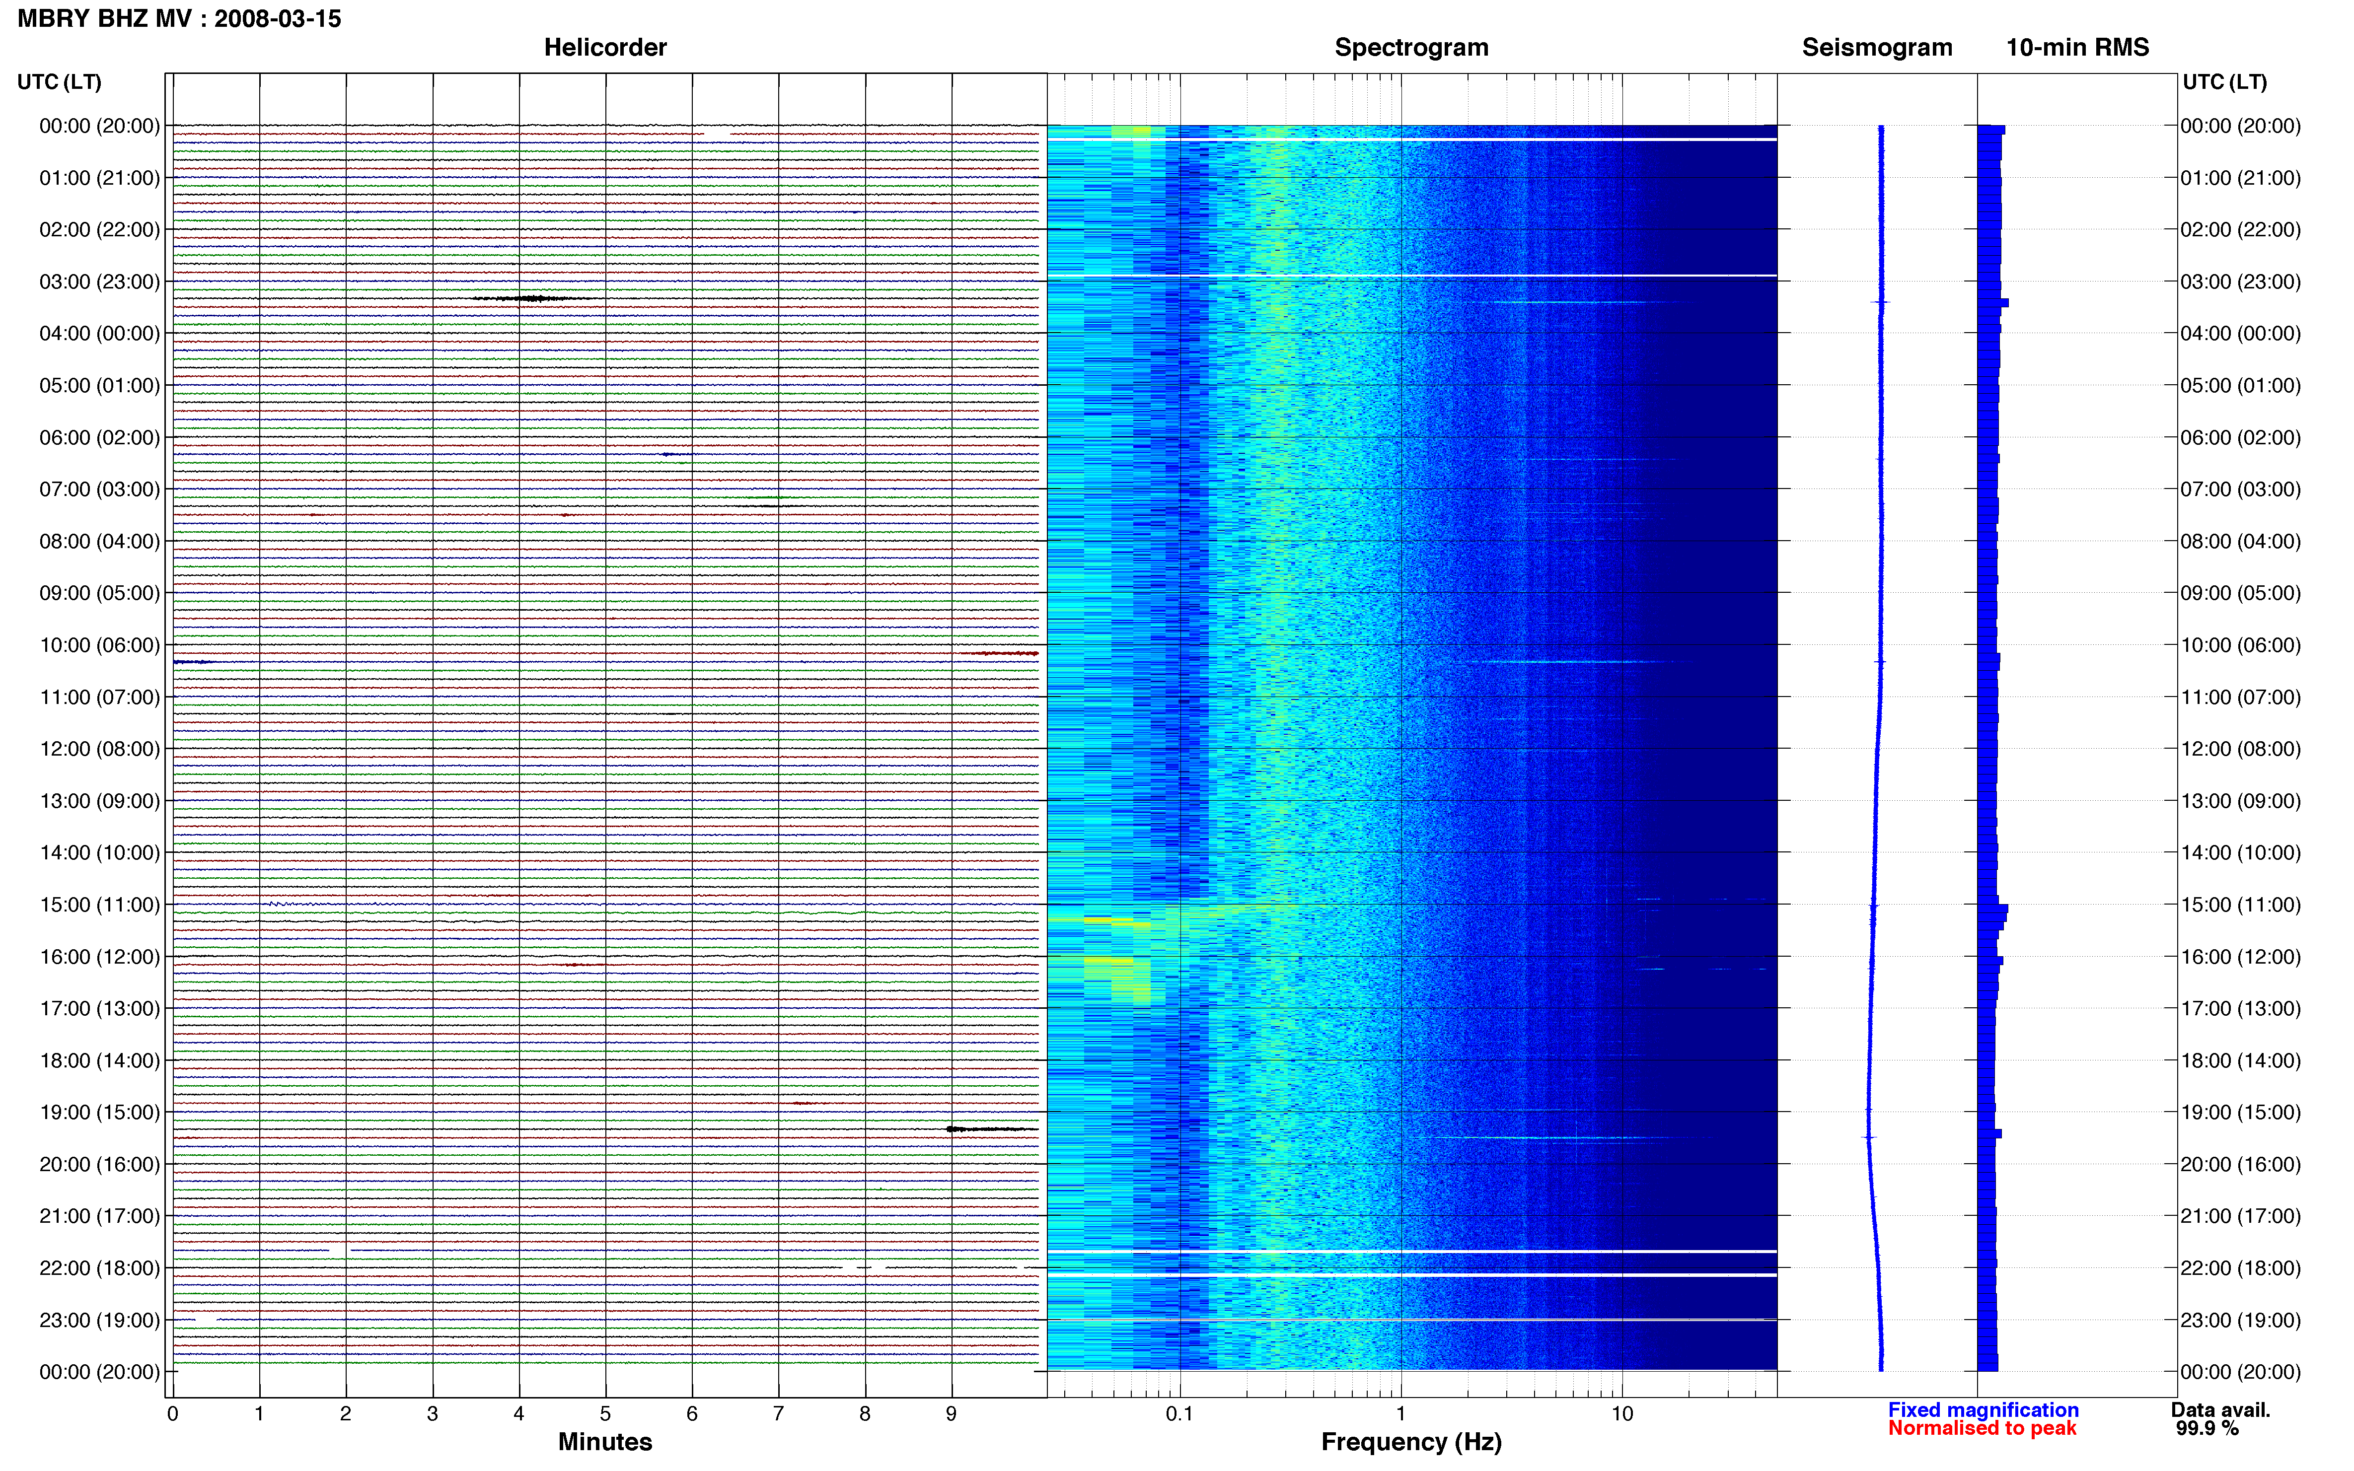Image resolution: width=2354 pixels, height=1471 pixels.
Task: Click '05:00 (01:00)' on the left time axis
Action: [x=99, y=385]
